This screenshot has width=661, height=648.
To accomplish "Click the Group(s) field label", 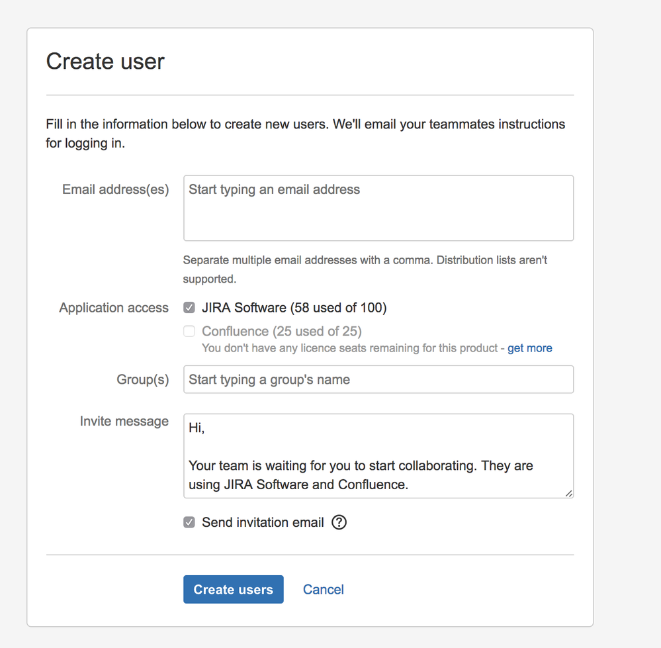I will click(x=142, y=379).
